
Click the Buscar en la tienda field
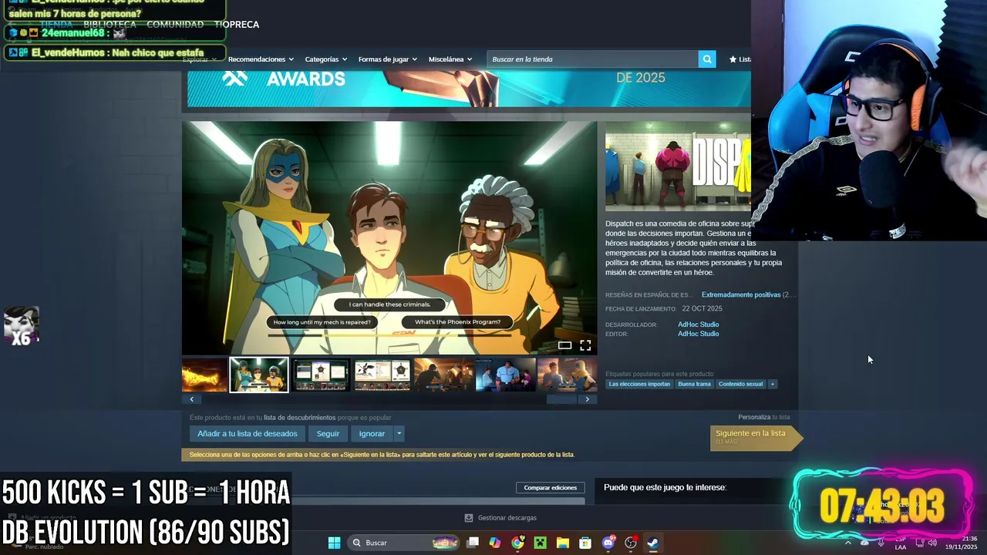pyautogui.click(x=592, y=59)
